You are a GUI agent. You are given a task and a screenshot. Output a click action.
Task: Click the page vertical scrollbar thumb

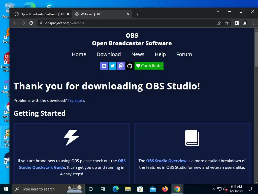256,50
